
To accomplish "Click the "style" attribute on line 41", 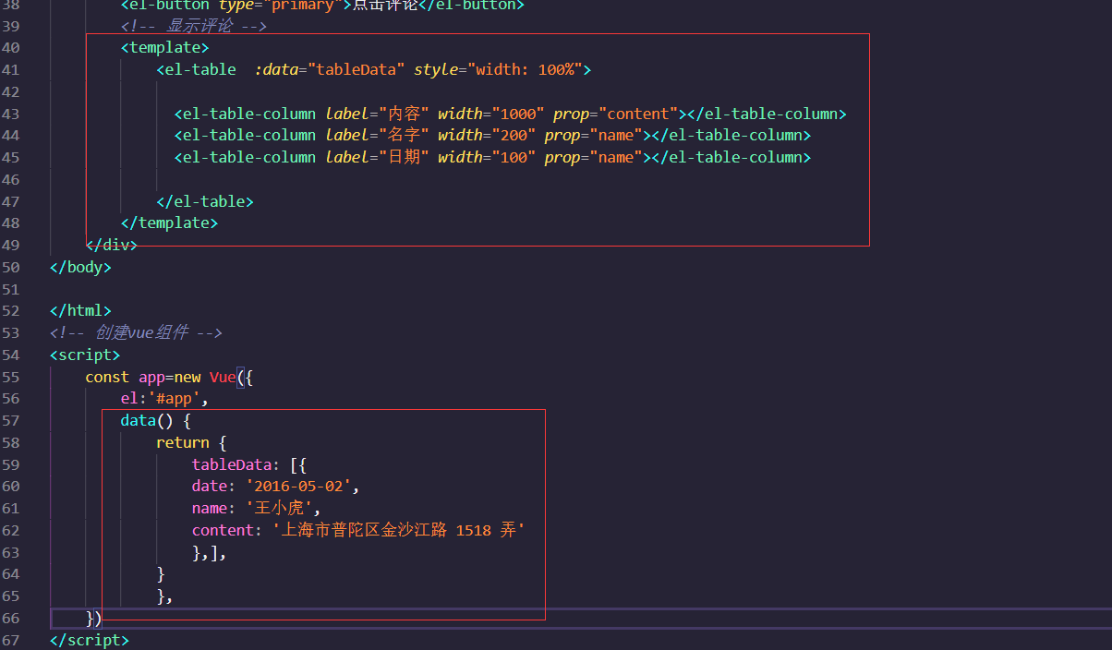I will (436, 69).
